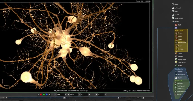This screenshot has width=193, height=101.
Task: Select the Grade2 node icon
Action: point(176,33)
